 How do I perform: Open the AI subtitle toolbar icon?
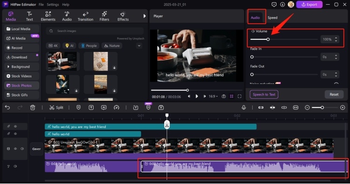[104, 108]
